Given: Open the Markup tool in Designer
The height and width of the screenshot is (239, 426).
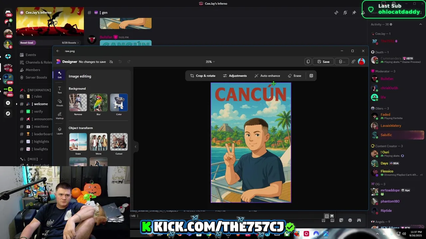Looking at the screenshot, I should pos(60,116).
